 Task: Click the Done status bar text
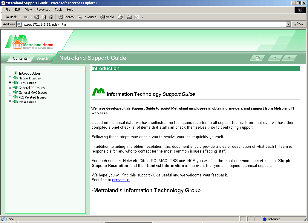(x=10, y=219)
